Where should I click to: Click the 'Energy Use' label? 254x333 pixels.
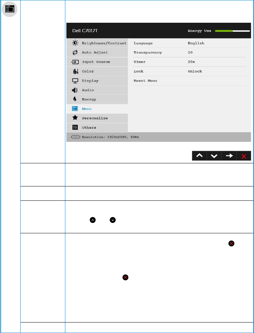pos(199,31)
